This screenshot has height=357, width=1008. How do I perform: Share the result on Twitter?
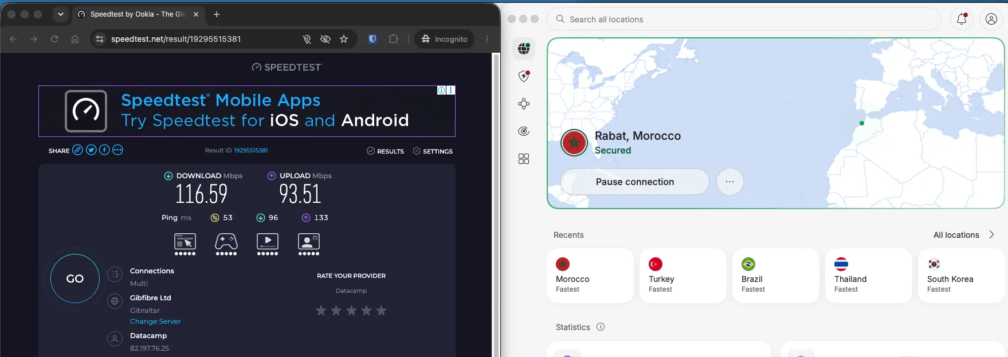click(x=91, y=150)
